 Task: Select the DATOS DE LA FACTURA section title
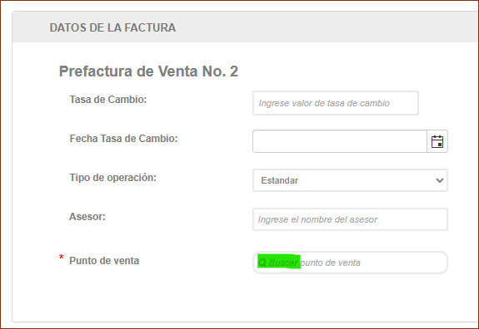point(112,27)
